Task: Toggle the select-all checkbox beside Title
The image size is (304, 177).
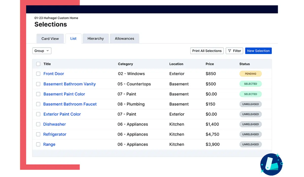Action: click(x=38, y=64)
